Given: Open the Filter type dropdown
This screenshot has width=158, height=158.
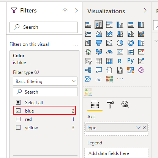Looking at the screenshot, I should click(x=45, y=81).
